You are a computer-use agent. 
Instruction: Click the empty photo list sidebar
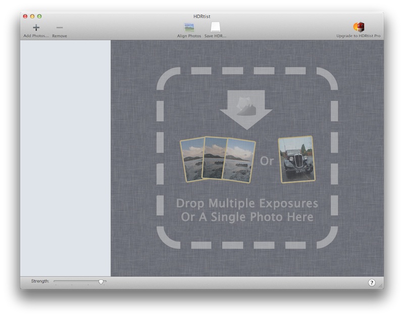click(x=65, y=158)
